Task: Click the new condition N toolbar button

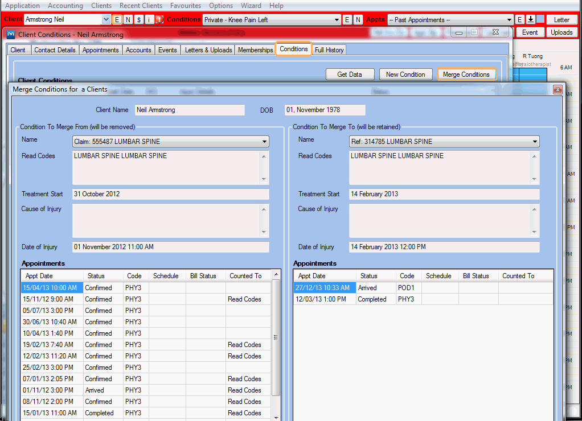Action: [x=358, y=20]
